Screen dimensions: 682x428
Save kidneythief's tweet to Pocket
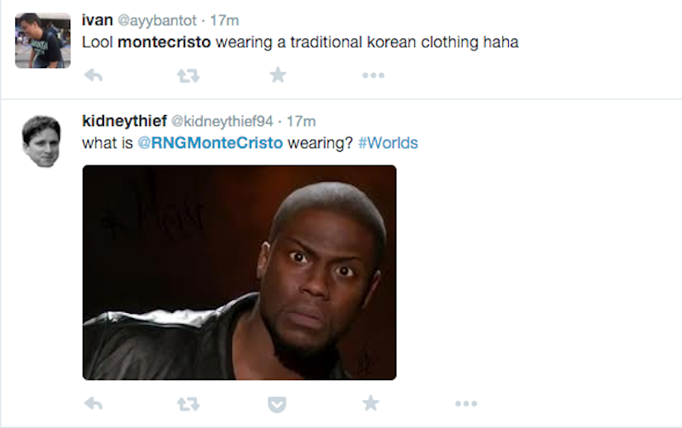[277, 404]
